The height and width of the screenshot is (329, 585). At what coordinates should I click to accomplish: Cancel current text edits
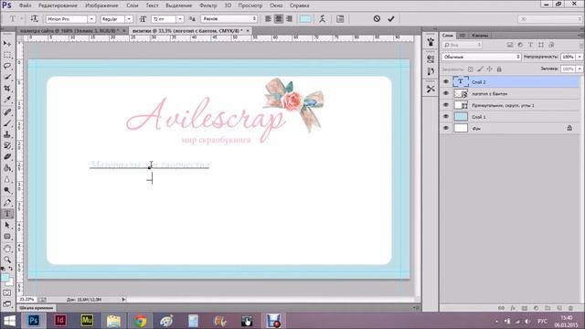(377, 18)
